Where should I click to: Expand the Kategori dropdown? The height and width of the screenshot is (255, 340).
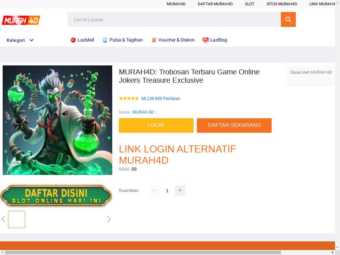pyautogui.click(x=20, y=40)
